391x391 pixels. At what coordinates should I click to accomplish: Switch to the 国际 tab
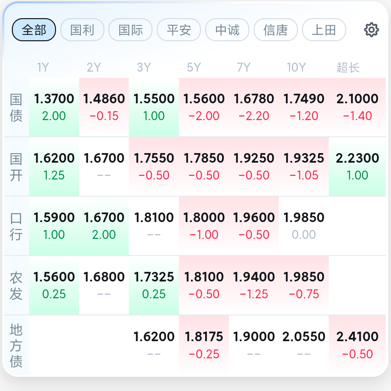[130, 30]
